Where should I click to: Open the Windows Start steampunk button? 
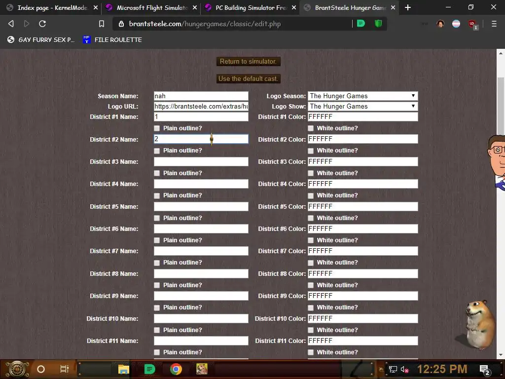coord(17,369)
